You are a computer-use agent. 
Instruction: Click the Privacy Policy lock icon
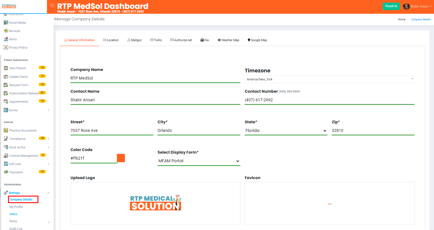tap(6, 47)
